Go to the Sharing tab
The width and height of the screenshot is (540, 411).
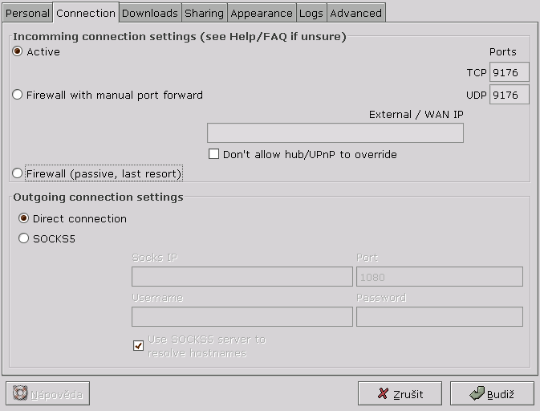click(x=204, y=13)
